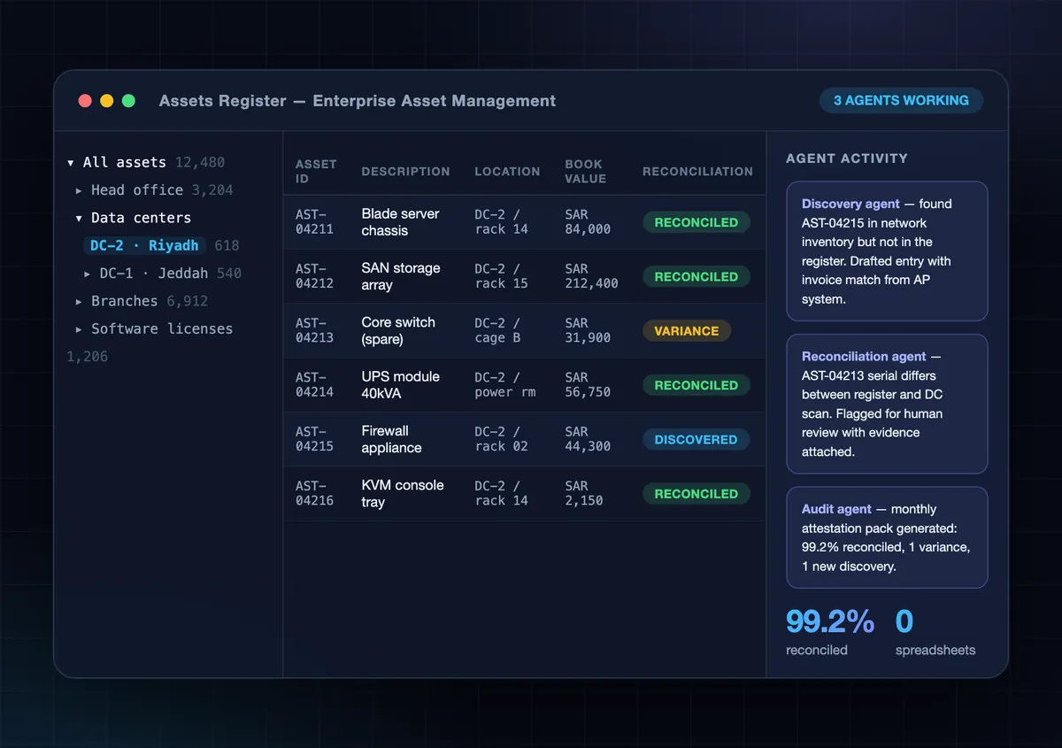Open the Head office node
The image size is (1062, 748).
137,190
